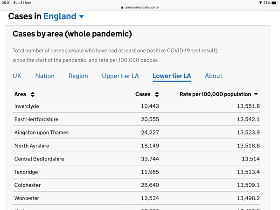Open the About tab
The height and width of the screenshot is (210, 280).
coord(214,76)
